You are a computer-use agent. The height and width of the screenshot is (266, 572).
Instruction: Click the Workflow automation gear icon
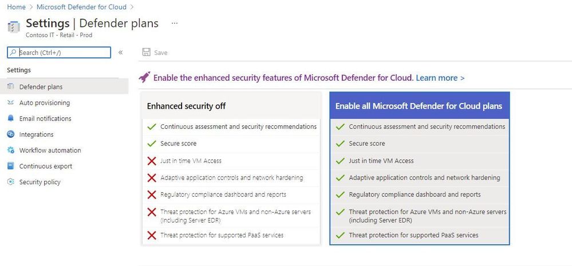pos(10,150)
